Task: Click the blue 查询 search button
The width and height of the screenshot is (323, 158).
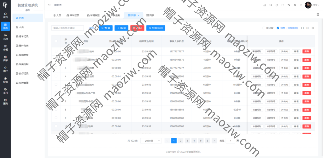Action: click(106, 28)
